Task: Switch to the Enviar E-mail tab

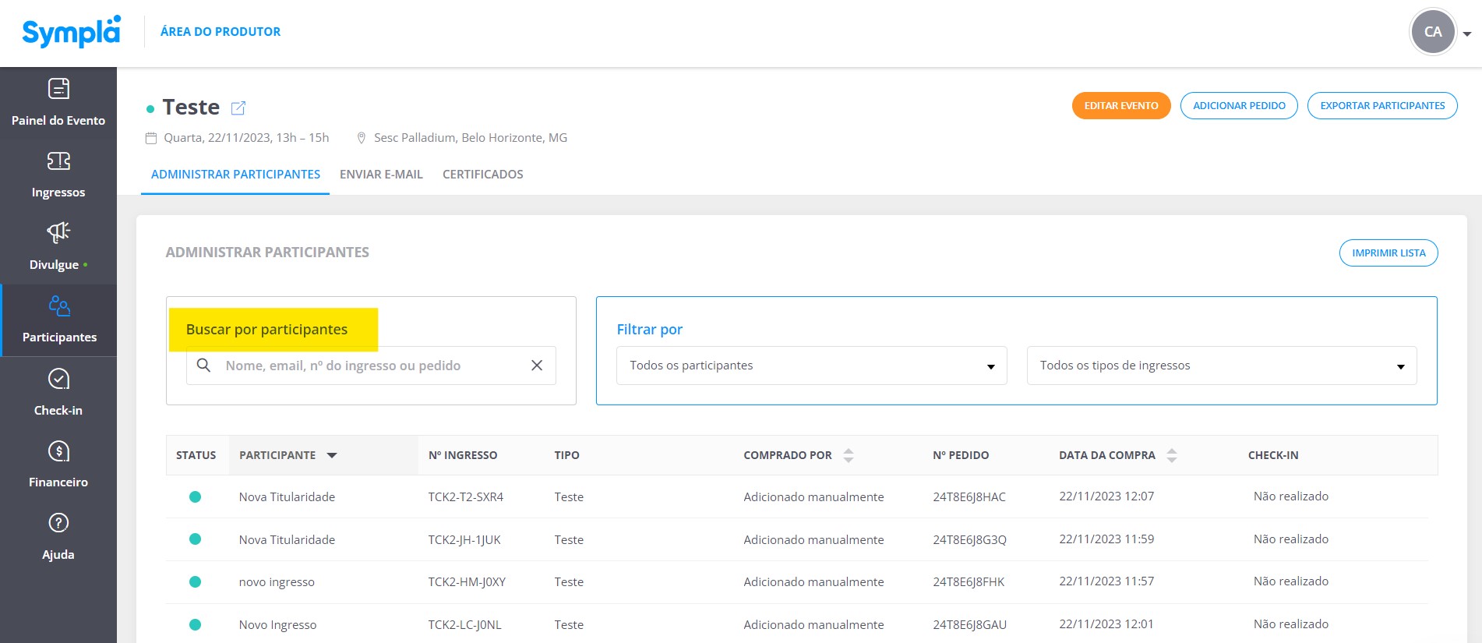Action: (x=381, y=175)
